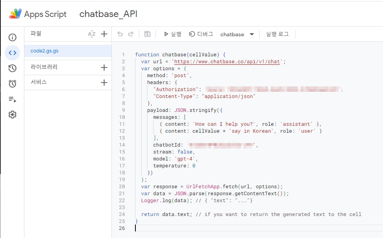Click the 라이브러리 section label

click(x=44, y=67)
